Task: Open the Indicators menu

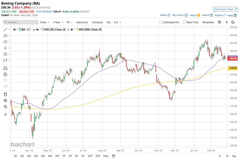Action: point(82,22)
